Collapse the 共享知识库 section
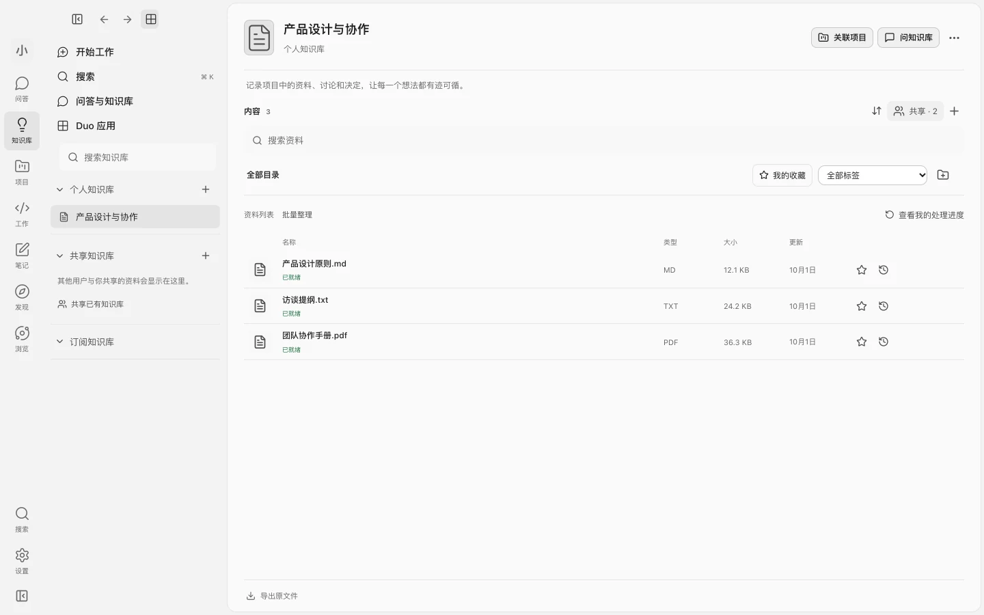This screenshot has height=615, width=984. click(60, 256)
